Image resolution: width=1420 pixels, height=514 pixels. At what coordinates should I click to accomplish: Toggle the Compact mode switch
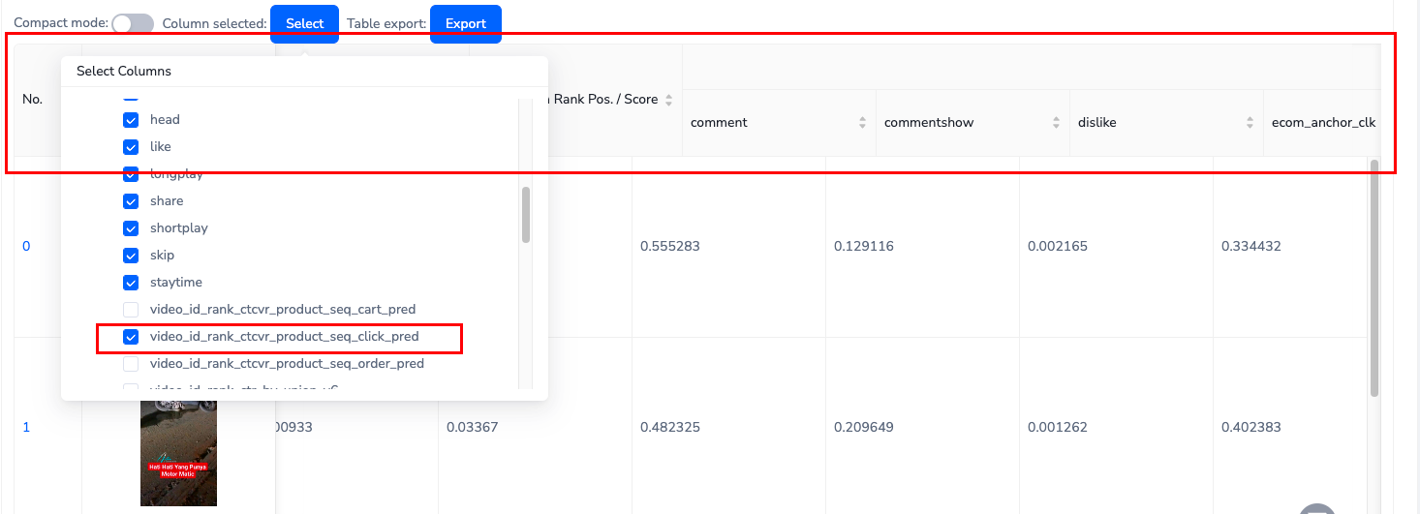[133, 24]
